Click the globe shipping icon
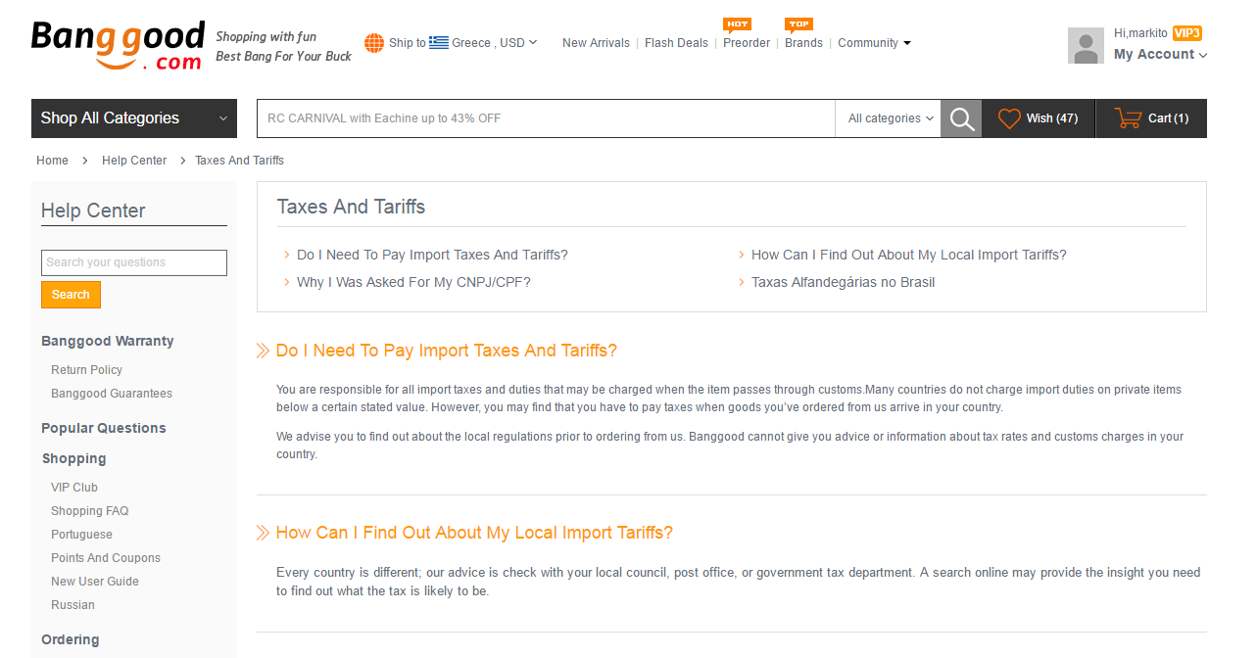 (374, 43)
